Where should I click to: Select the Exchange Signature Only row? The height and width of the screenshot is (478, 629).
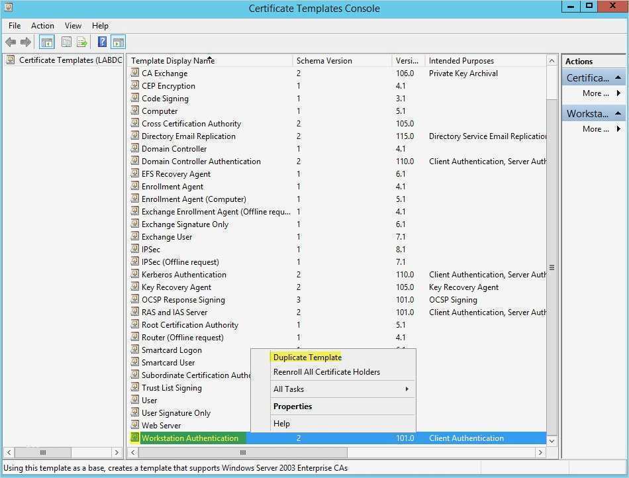coord(338,224)
